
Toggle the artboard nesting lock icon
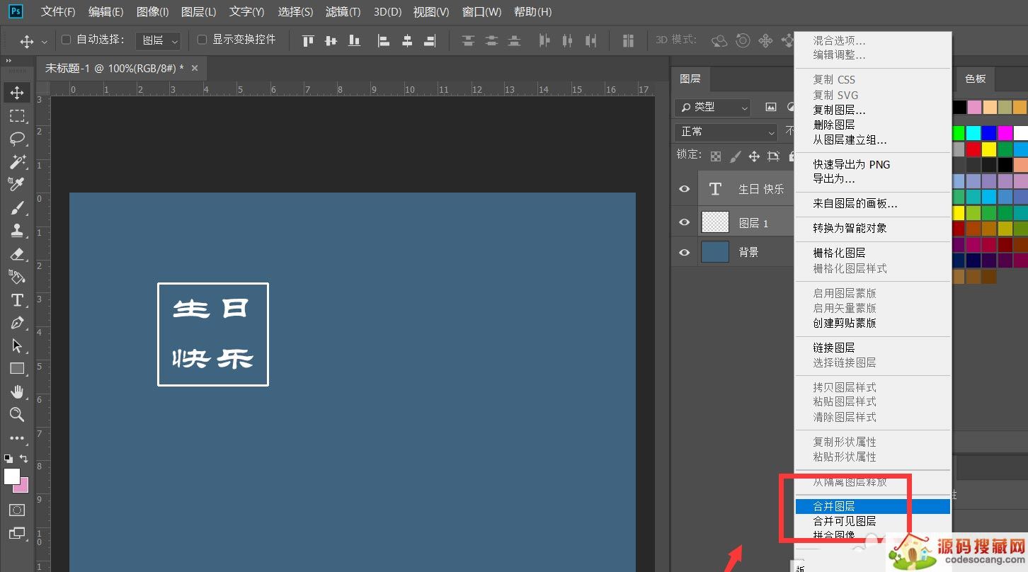(x=774, y=156)
